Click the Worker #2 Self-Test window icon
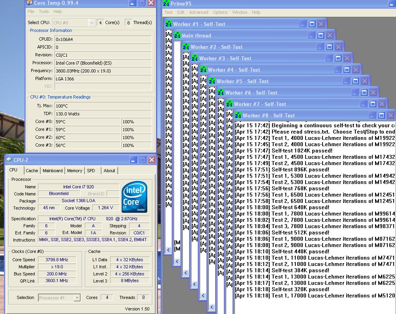 tap(186, 47)
